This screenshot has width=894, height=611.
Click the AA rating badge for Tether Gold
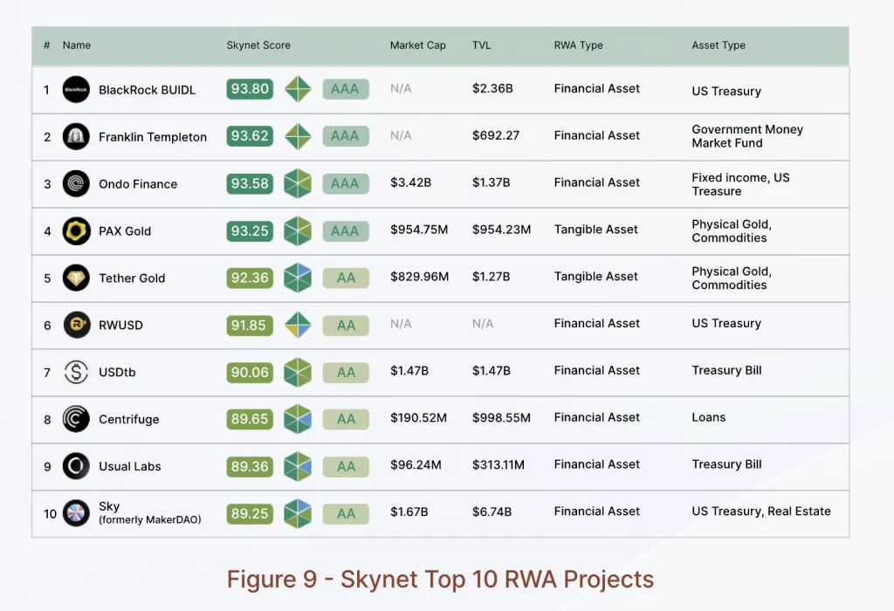(346, 278)
